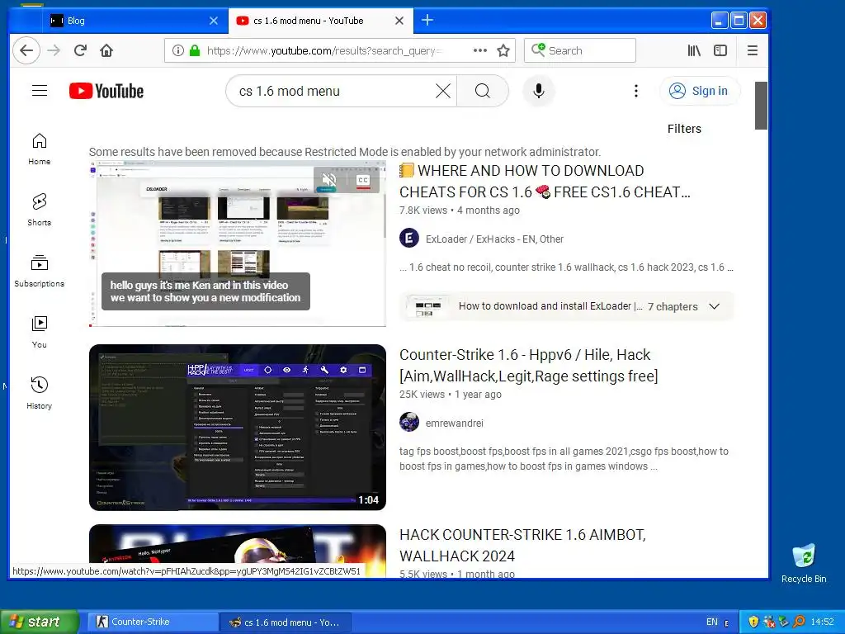Click the browser forward arrow

[54, 50]
